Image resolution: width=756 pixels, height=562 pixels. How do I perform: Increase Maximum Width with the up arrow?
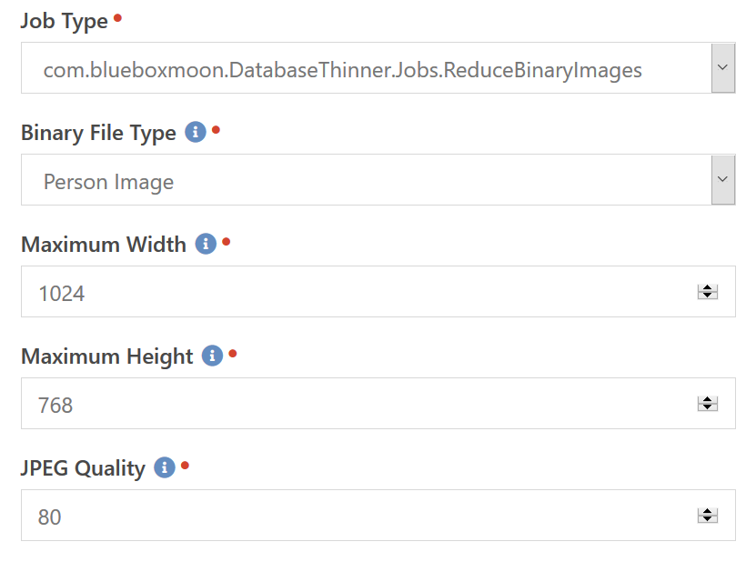707,287
